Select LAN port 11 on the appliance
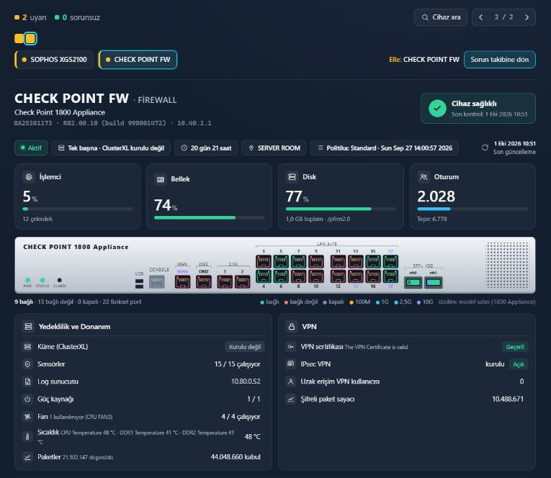551x478 pixels. (x=338, y=261)
